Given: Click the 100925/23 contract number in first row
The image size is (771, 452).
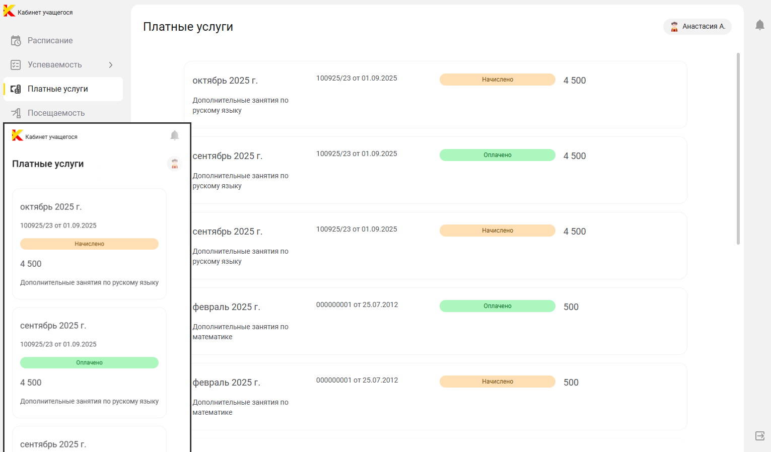Looking at the screenshot, I should pos(357,79).
